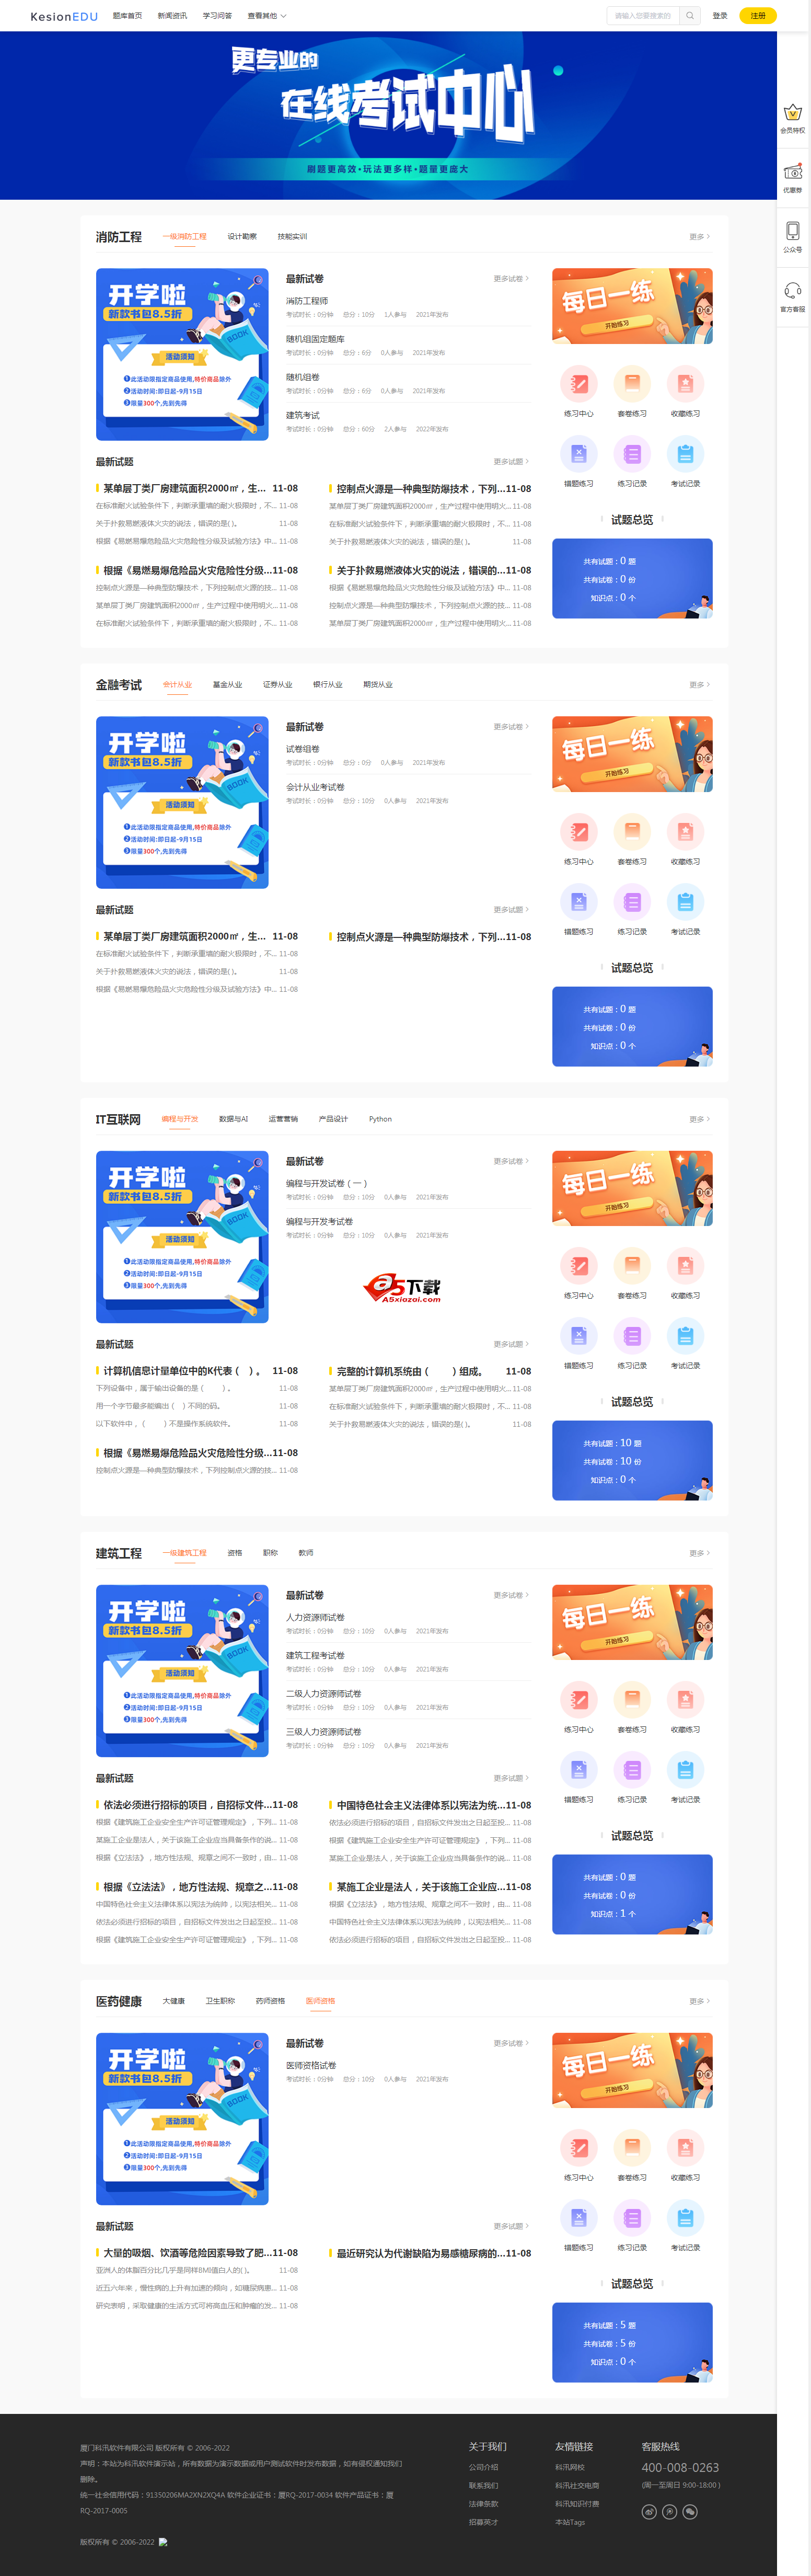Open 更多试卷 in 消防工程 最新试卷 list

tap(511, 279)
